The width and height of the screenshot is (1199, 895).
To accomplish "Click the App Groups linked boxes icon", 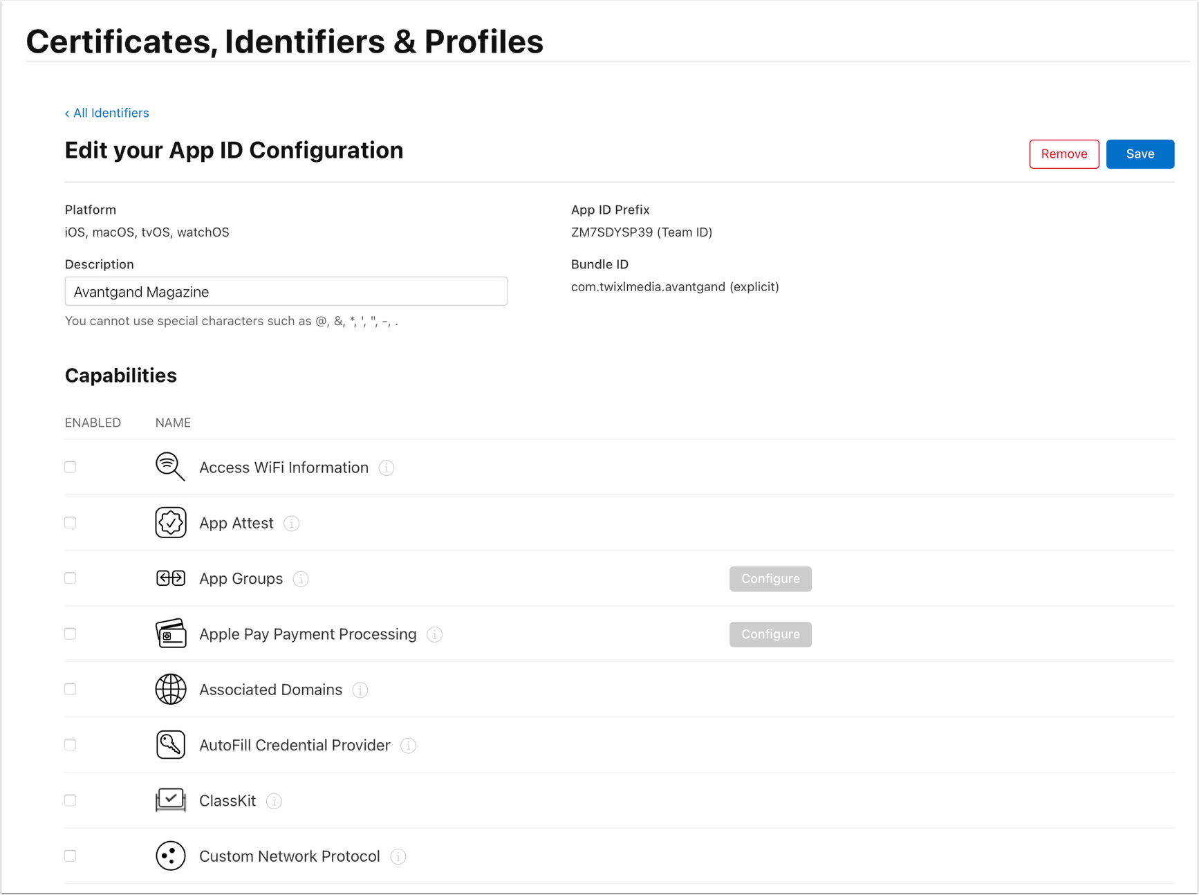I will click(170, 578).
